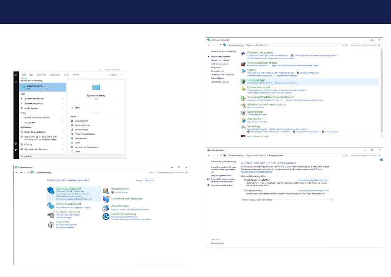Open the Energieoptionen heading link
391x277 pixels.
pos(256,80)
